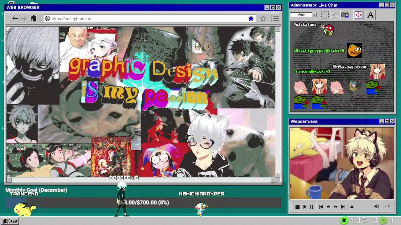This screenshot has height=225, width=401.
Task: Click the green Kick icon in tray
Action: [x=344, y=221]
